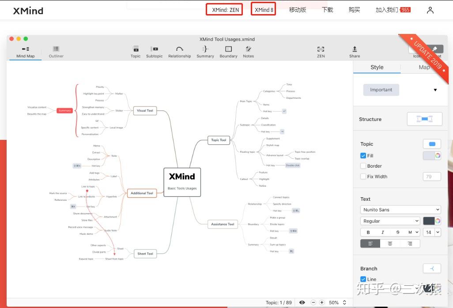453x308 pixels.
Task: Open the XMind 8 page link
Action: tap(263, 10)
